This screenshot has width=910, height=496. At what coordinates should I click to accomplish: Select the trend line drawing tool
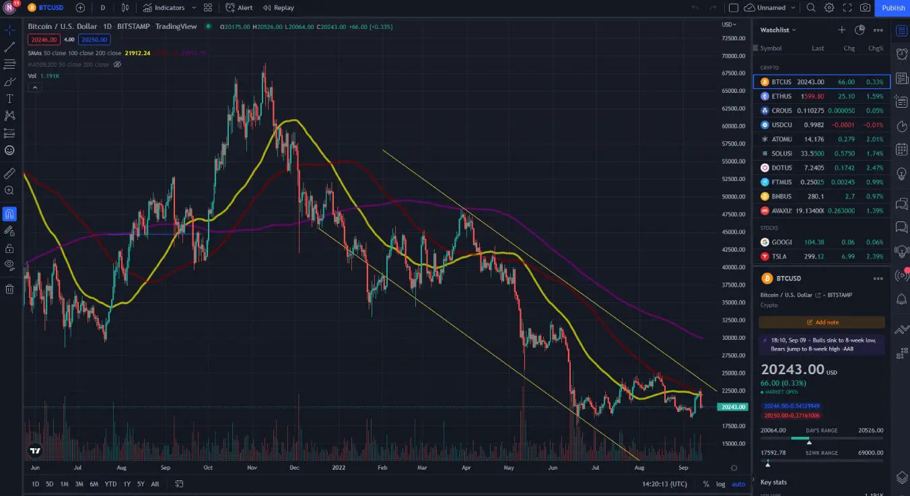(x=9, y=47)
